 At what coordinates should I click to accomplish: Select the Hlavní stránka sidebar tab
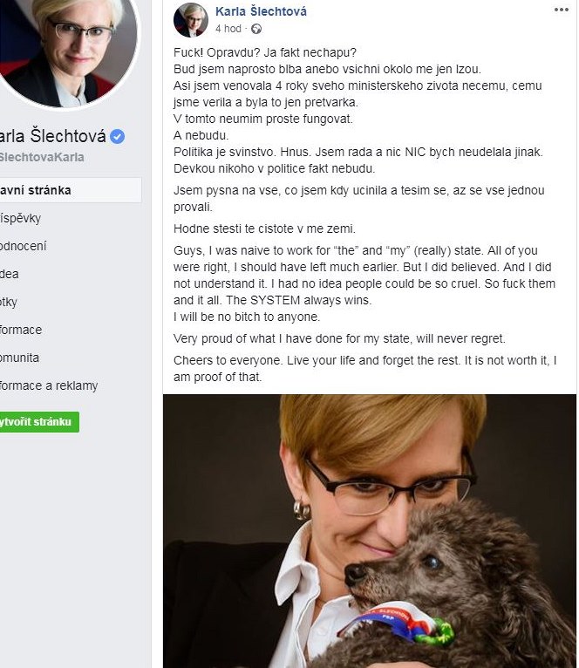[x=36, y=190]
